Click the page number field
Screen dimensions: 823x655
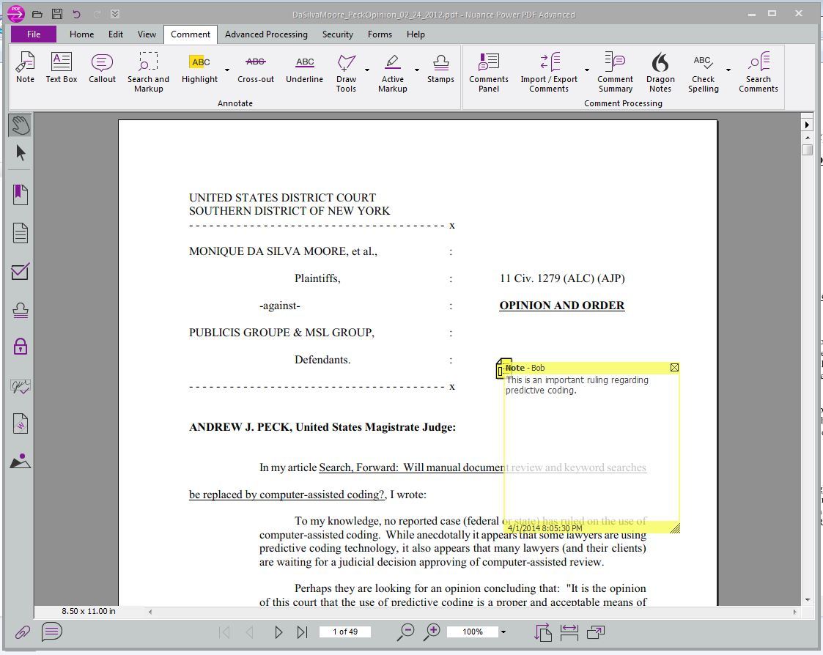344,632
